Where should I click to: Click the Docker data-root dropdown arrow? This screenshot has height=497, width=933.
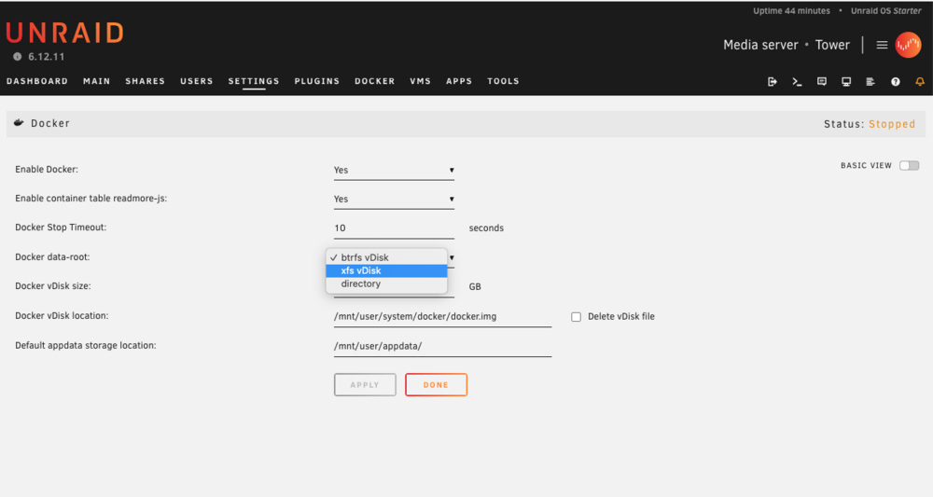point(452,258)
